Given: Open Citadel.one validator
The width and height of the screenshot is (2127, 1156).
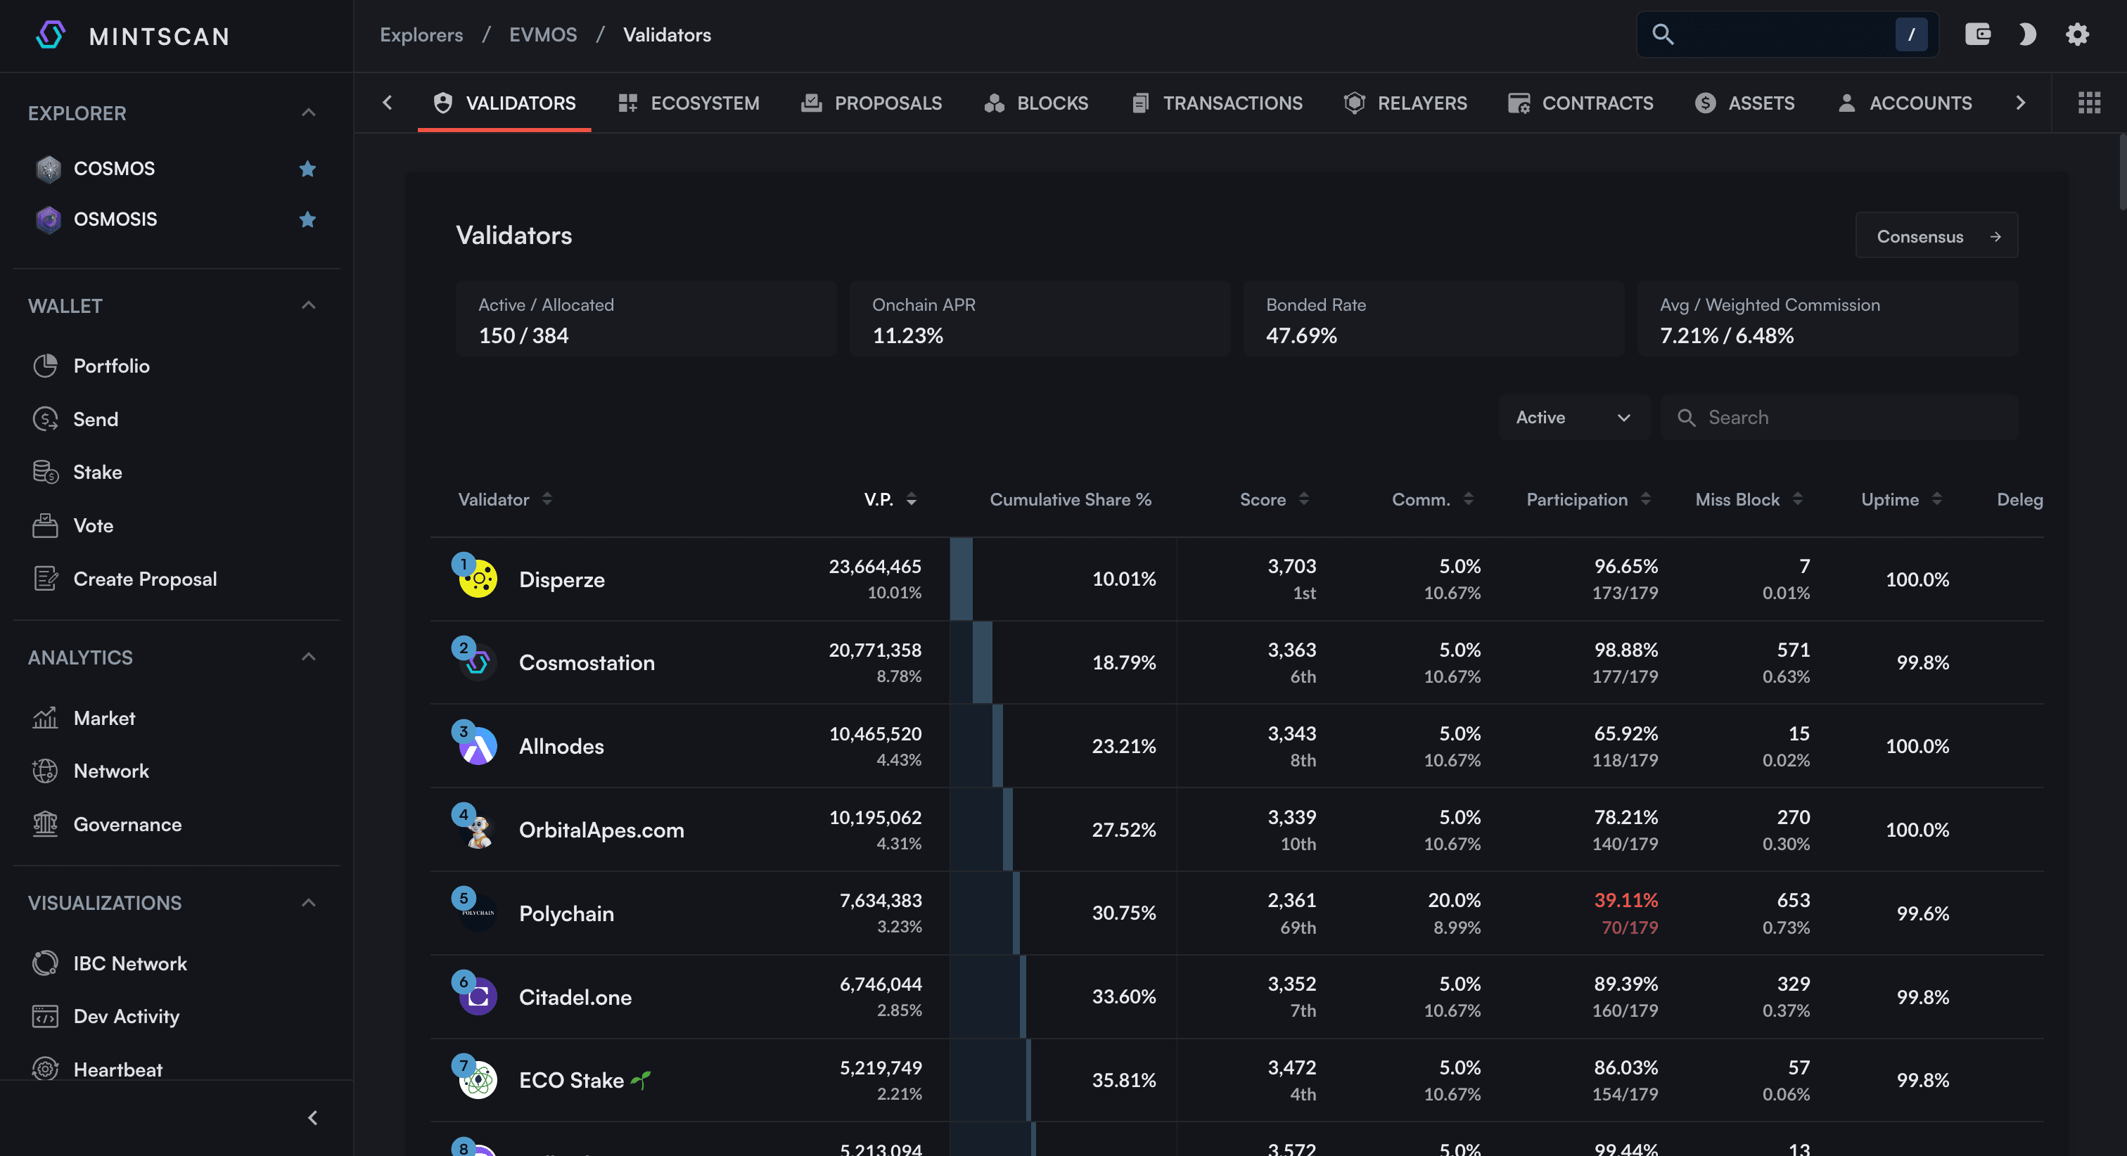Looking at the screenshot, I should click(x=575, y=996).
